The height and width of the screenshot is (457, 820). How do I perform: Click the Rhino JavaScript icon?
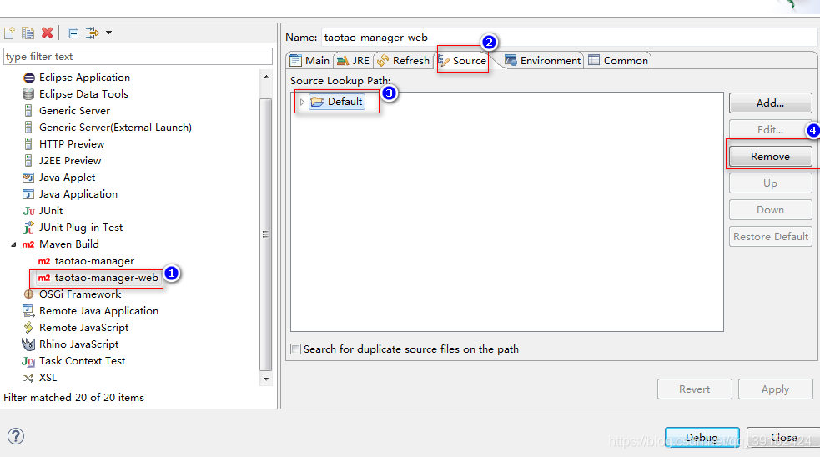click(28, 344)
